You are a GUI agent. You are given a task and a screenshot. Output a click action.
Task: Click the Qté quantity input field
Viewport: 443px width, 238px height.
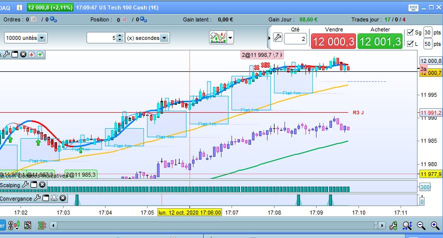click(x=295, y=39)
